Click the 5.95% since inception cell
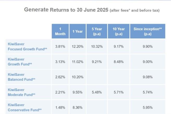Screen dimensions: 171x114 pos(148,107)
